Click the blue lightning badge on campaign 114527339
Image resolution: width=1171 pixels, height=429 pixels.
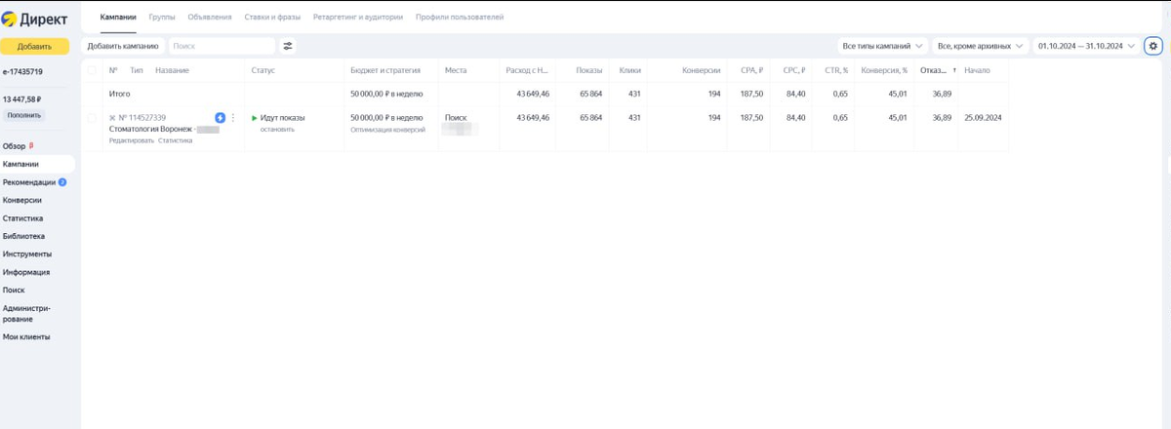[220, 118]
